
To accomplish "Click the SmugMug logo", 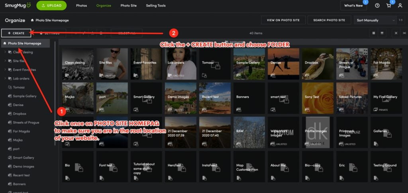I will tap(18, 6).
